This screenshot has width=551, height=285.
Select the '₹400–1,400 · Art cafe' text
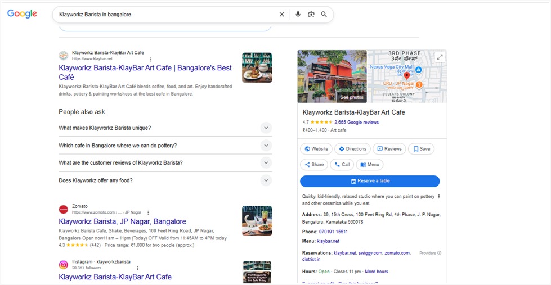point(324,130)
